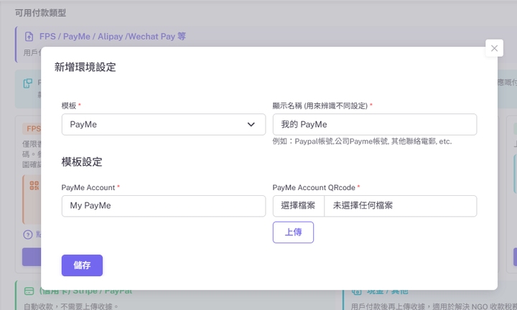Click the 顯示名稱 input field

coord(375,125)
